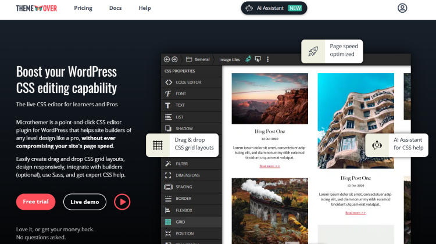
Task: Click the Themeover logo
Action: [37, 8]
